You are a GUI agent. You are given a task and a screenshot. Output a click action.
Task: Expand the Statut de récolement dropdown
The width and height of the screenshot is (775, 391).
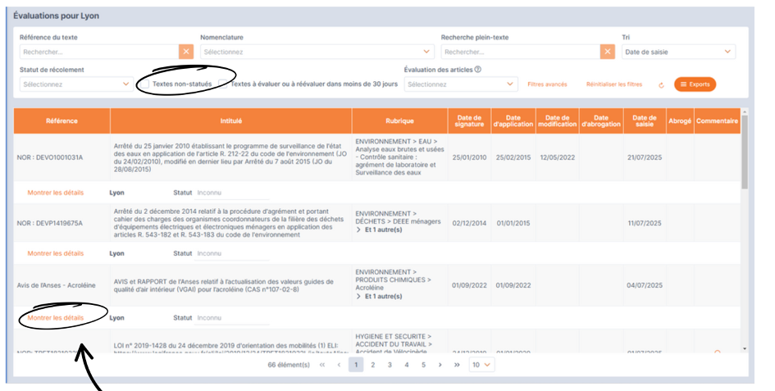75,84
